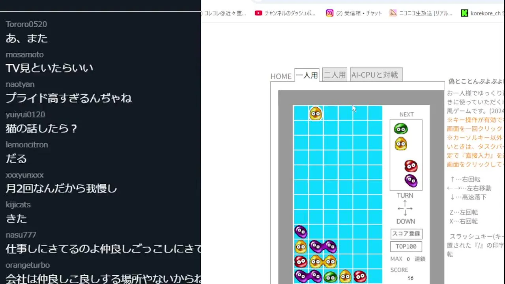Click the X…右回転 instruction text
This screenshot has height=284, width=505.
[x=464, y=221]
